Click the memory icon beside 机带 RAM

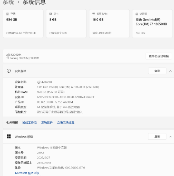pos(94,14)
